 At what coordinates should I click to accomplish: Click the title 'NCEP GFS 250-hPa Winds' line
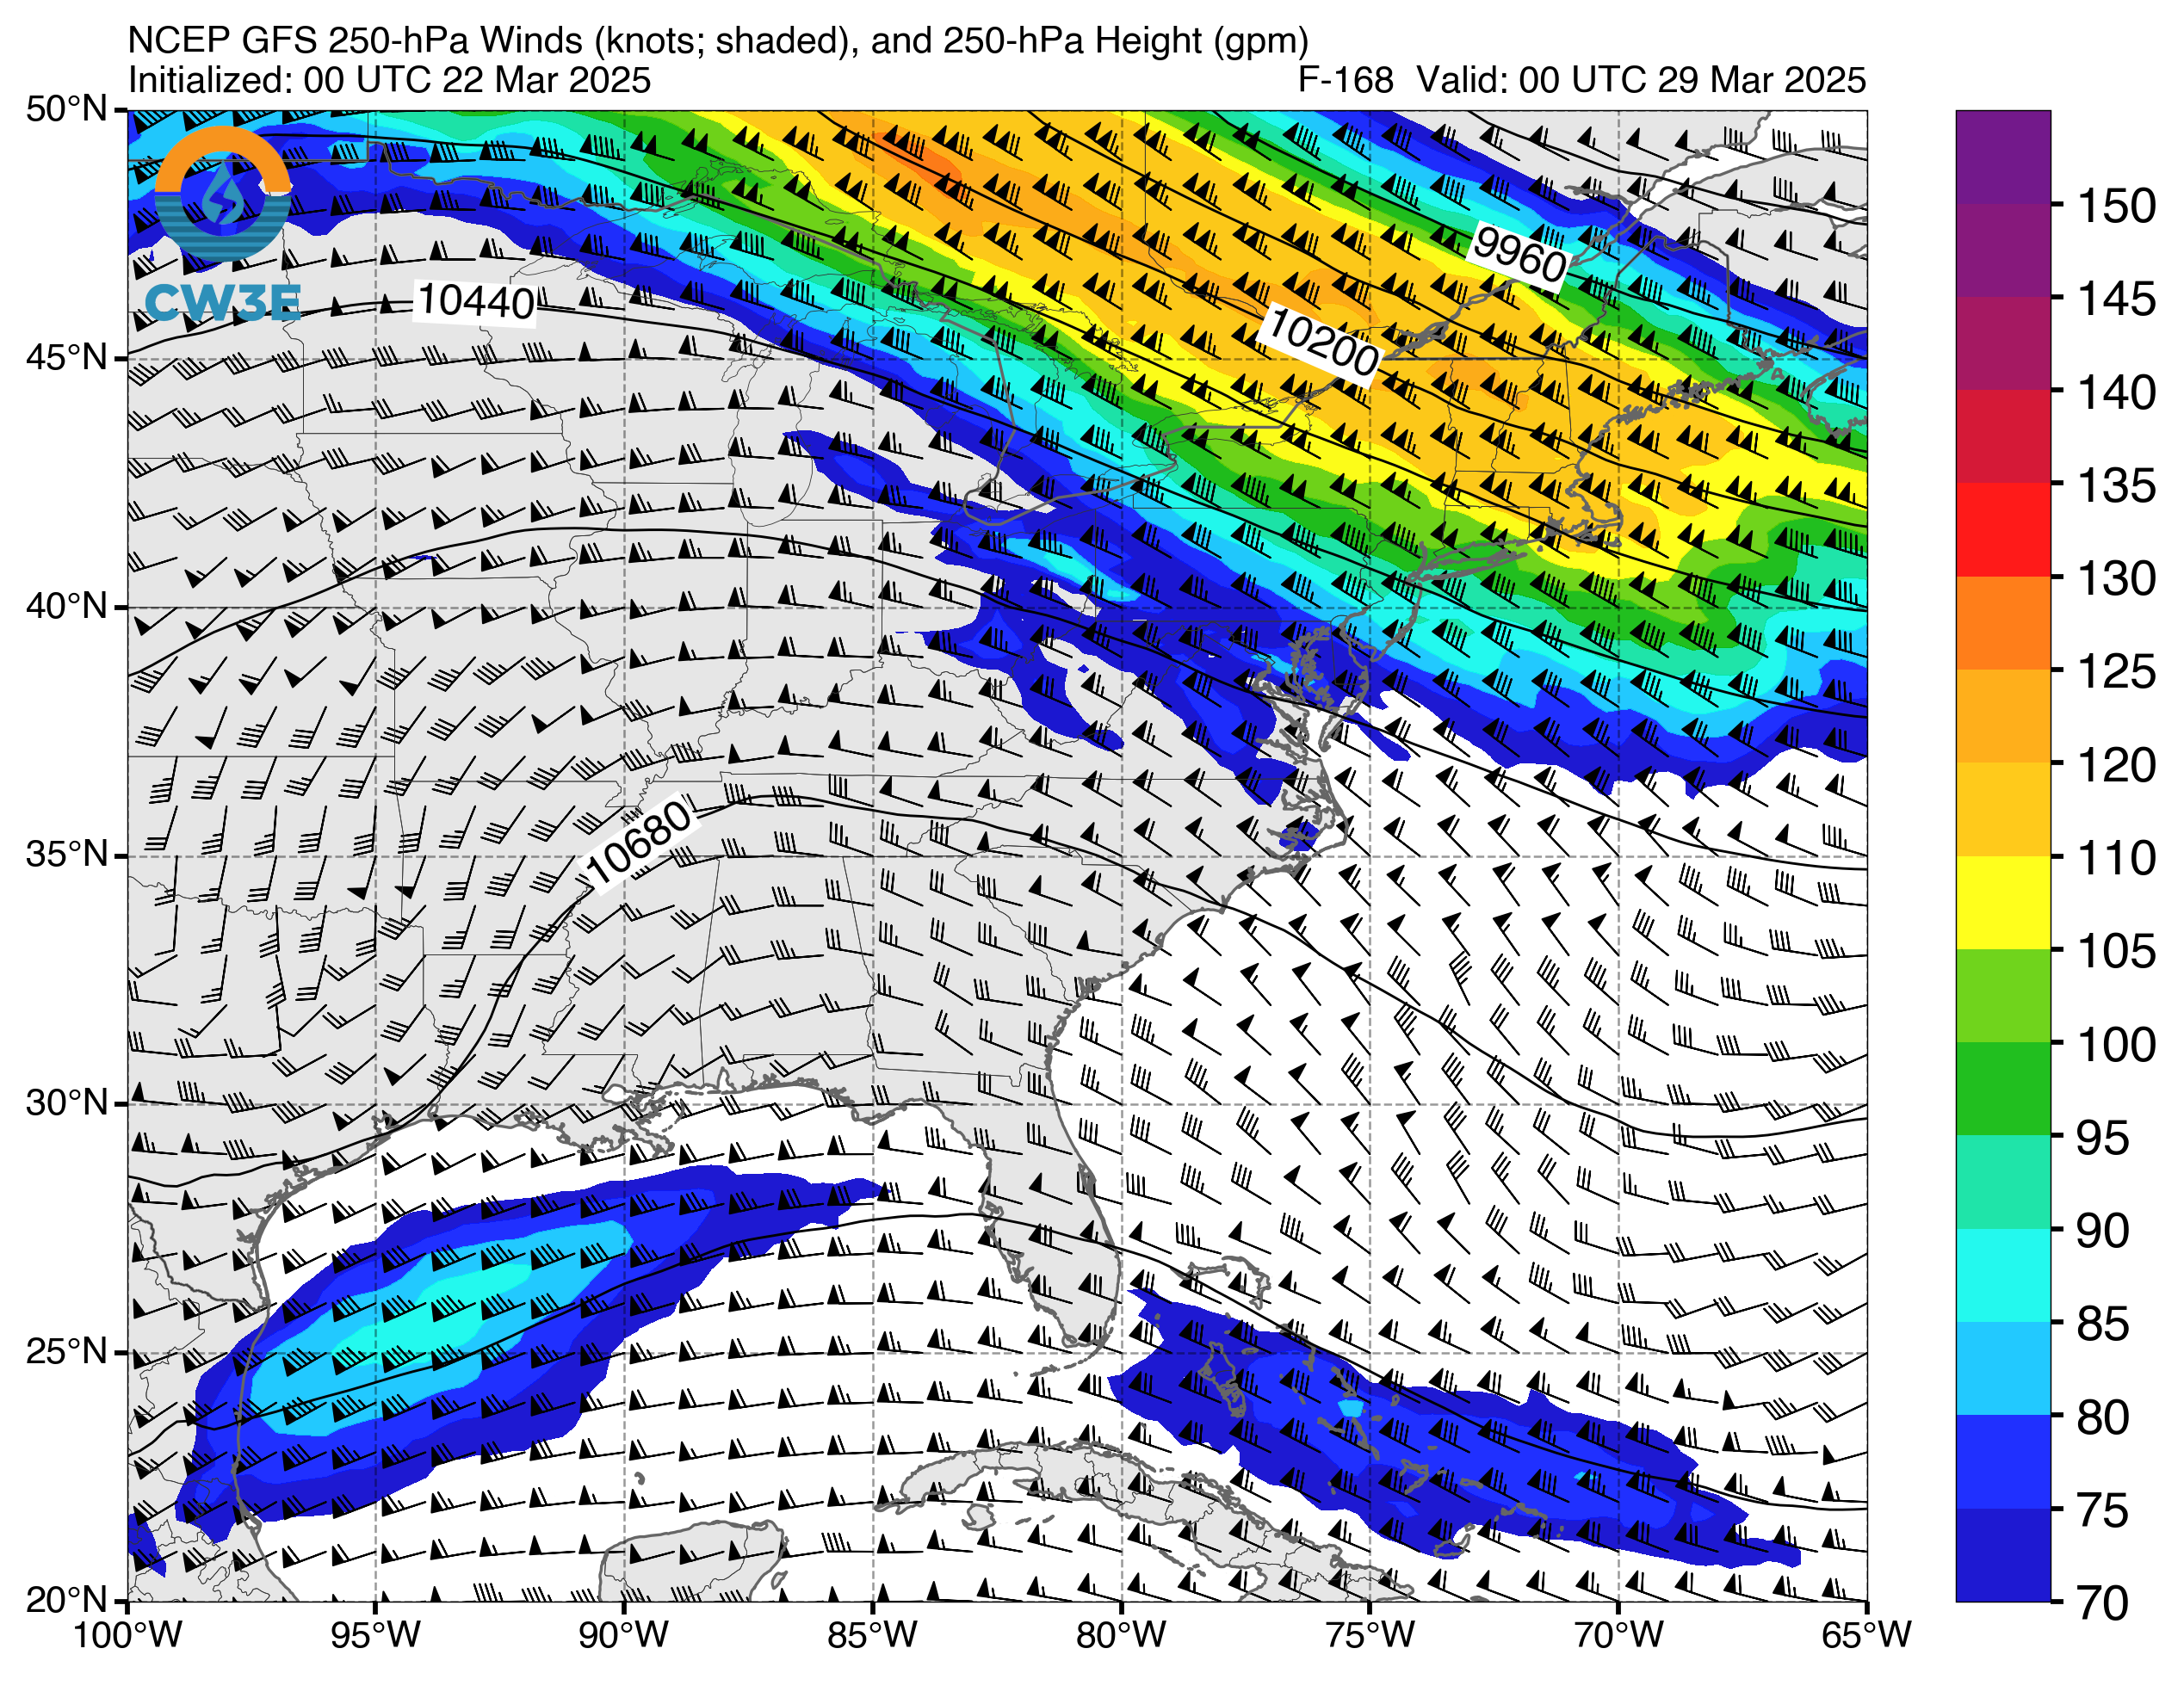pos(718,40)
